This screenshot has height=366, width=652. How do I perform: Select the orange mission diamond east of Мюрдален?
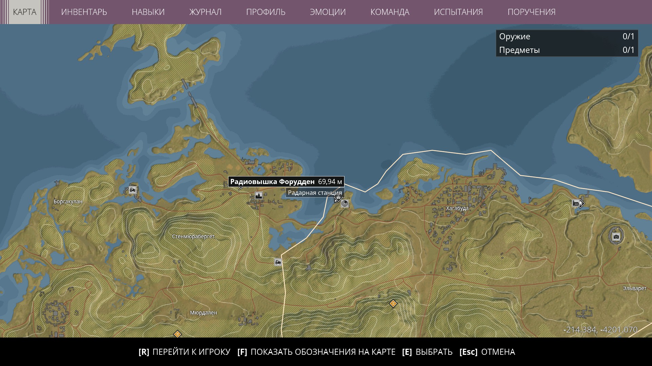(x=393, y=304)
